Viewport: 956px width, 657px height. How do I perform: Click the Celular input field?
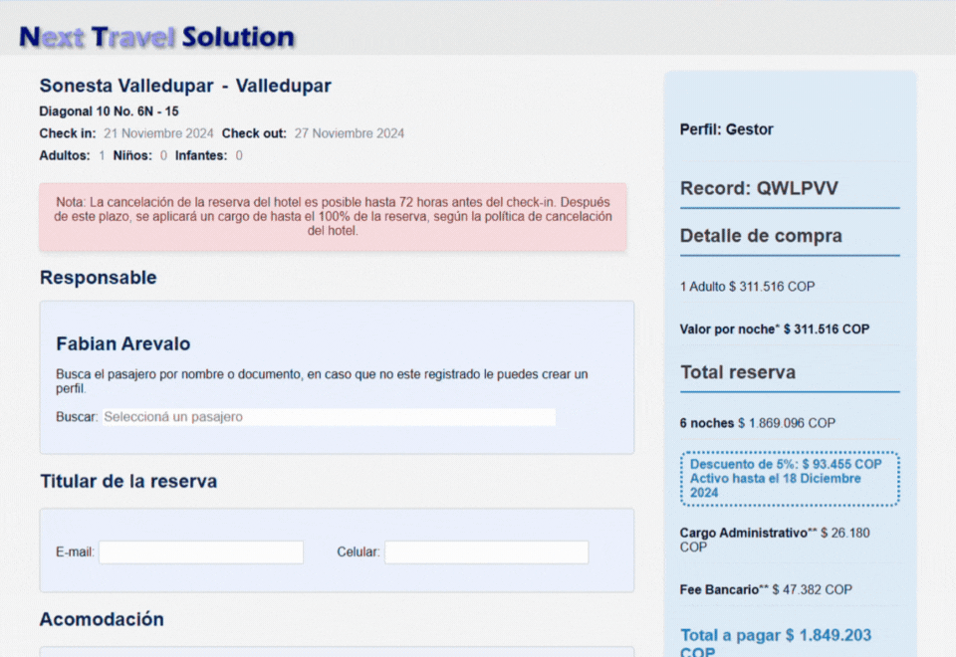point(487,552)
